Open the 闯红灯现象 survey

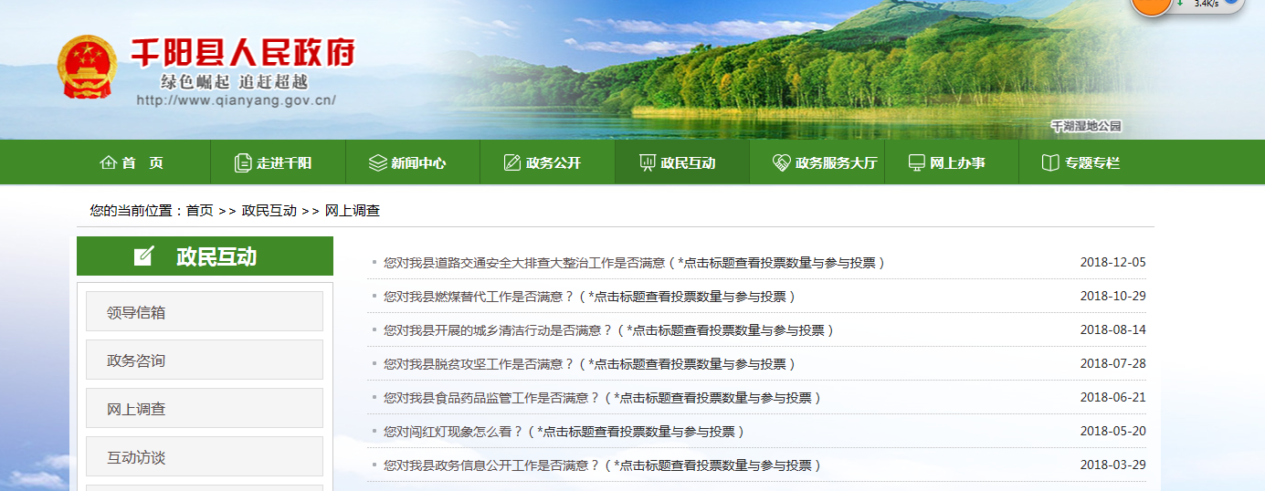tap(564, 432)
